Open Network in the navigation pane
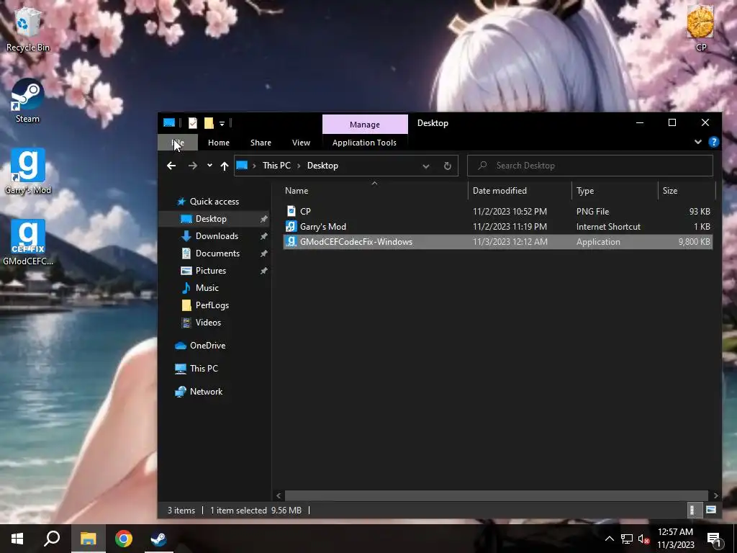Image resolution: width=737 pixels, height=553 pixels. pyautogui.click(x=206, y=391)
